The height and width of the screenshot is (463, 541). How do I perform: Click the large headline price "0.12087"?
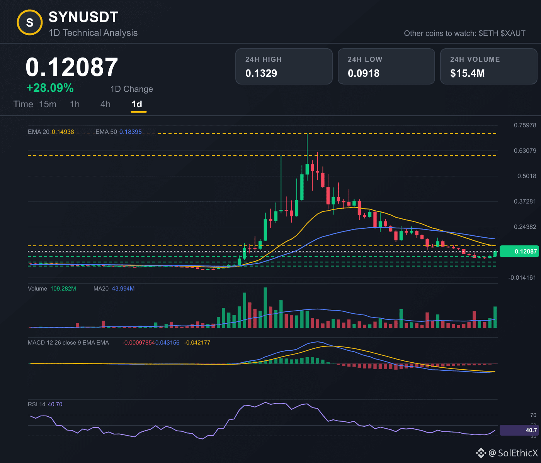pos(72,67)
